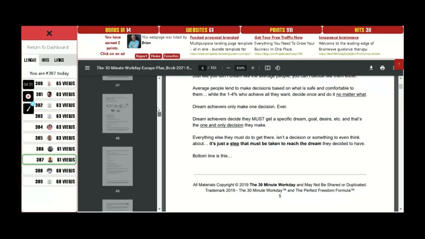Click the document scroll up arrow

(x=401, y=78)
